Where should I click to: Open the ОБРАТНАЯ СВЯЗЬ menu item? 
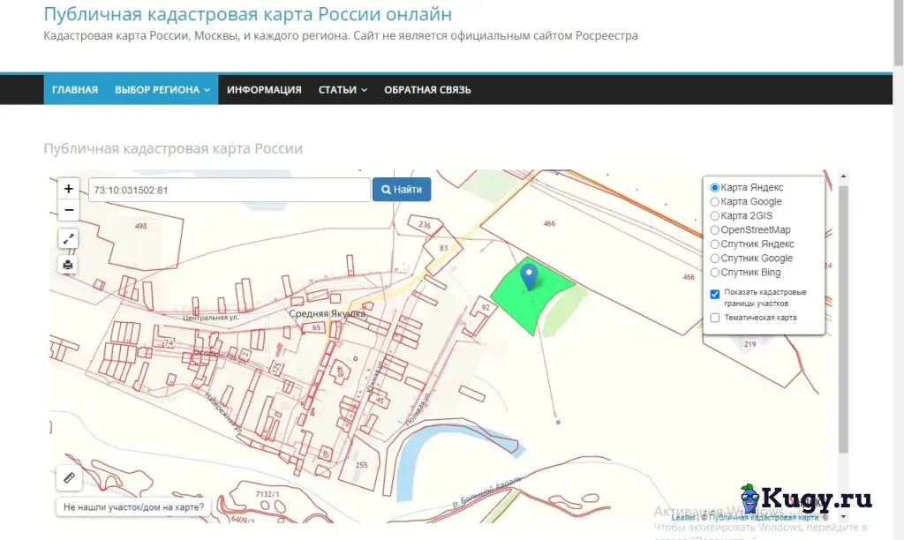(427, 90)
